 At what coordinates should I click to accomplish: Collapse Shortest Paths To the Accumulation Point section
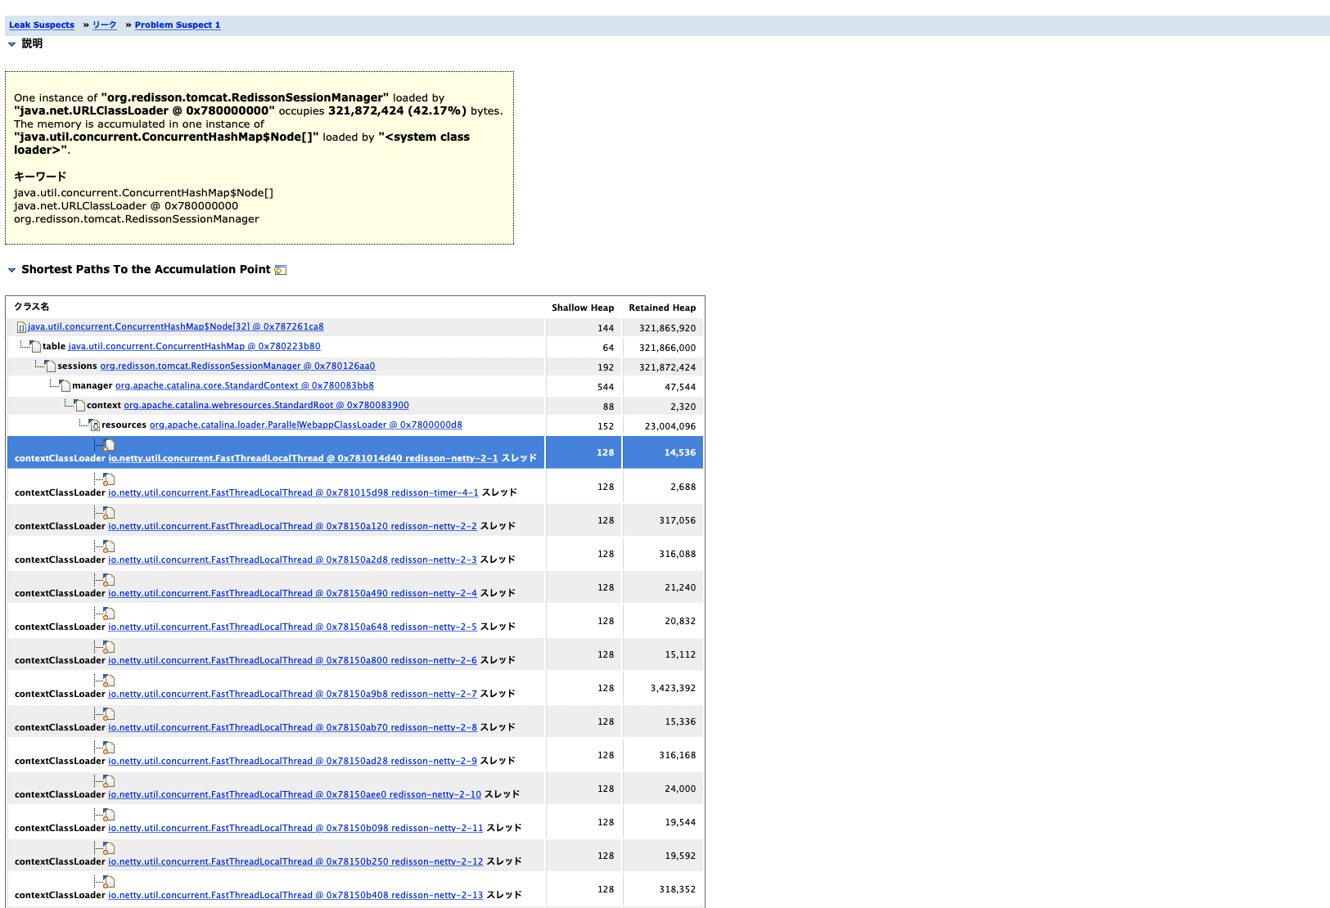(11, 270)
